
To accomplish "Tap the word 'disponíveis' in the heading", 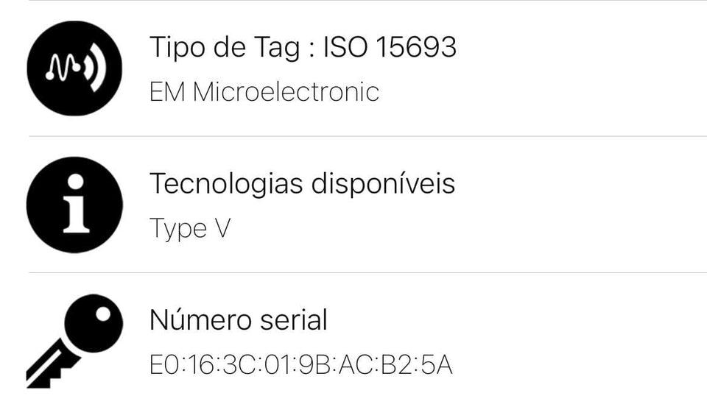I will click(383, 184).
